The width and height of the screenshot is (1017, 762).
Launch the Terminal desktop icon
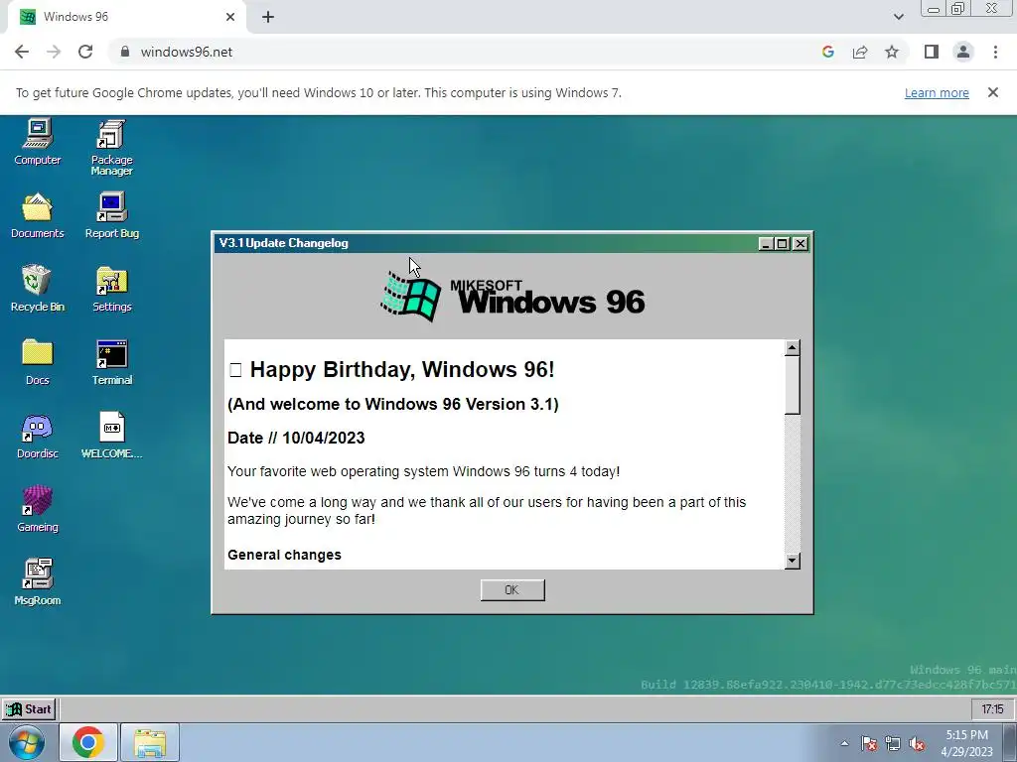[x=111, y=362]
